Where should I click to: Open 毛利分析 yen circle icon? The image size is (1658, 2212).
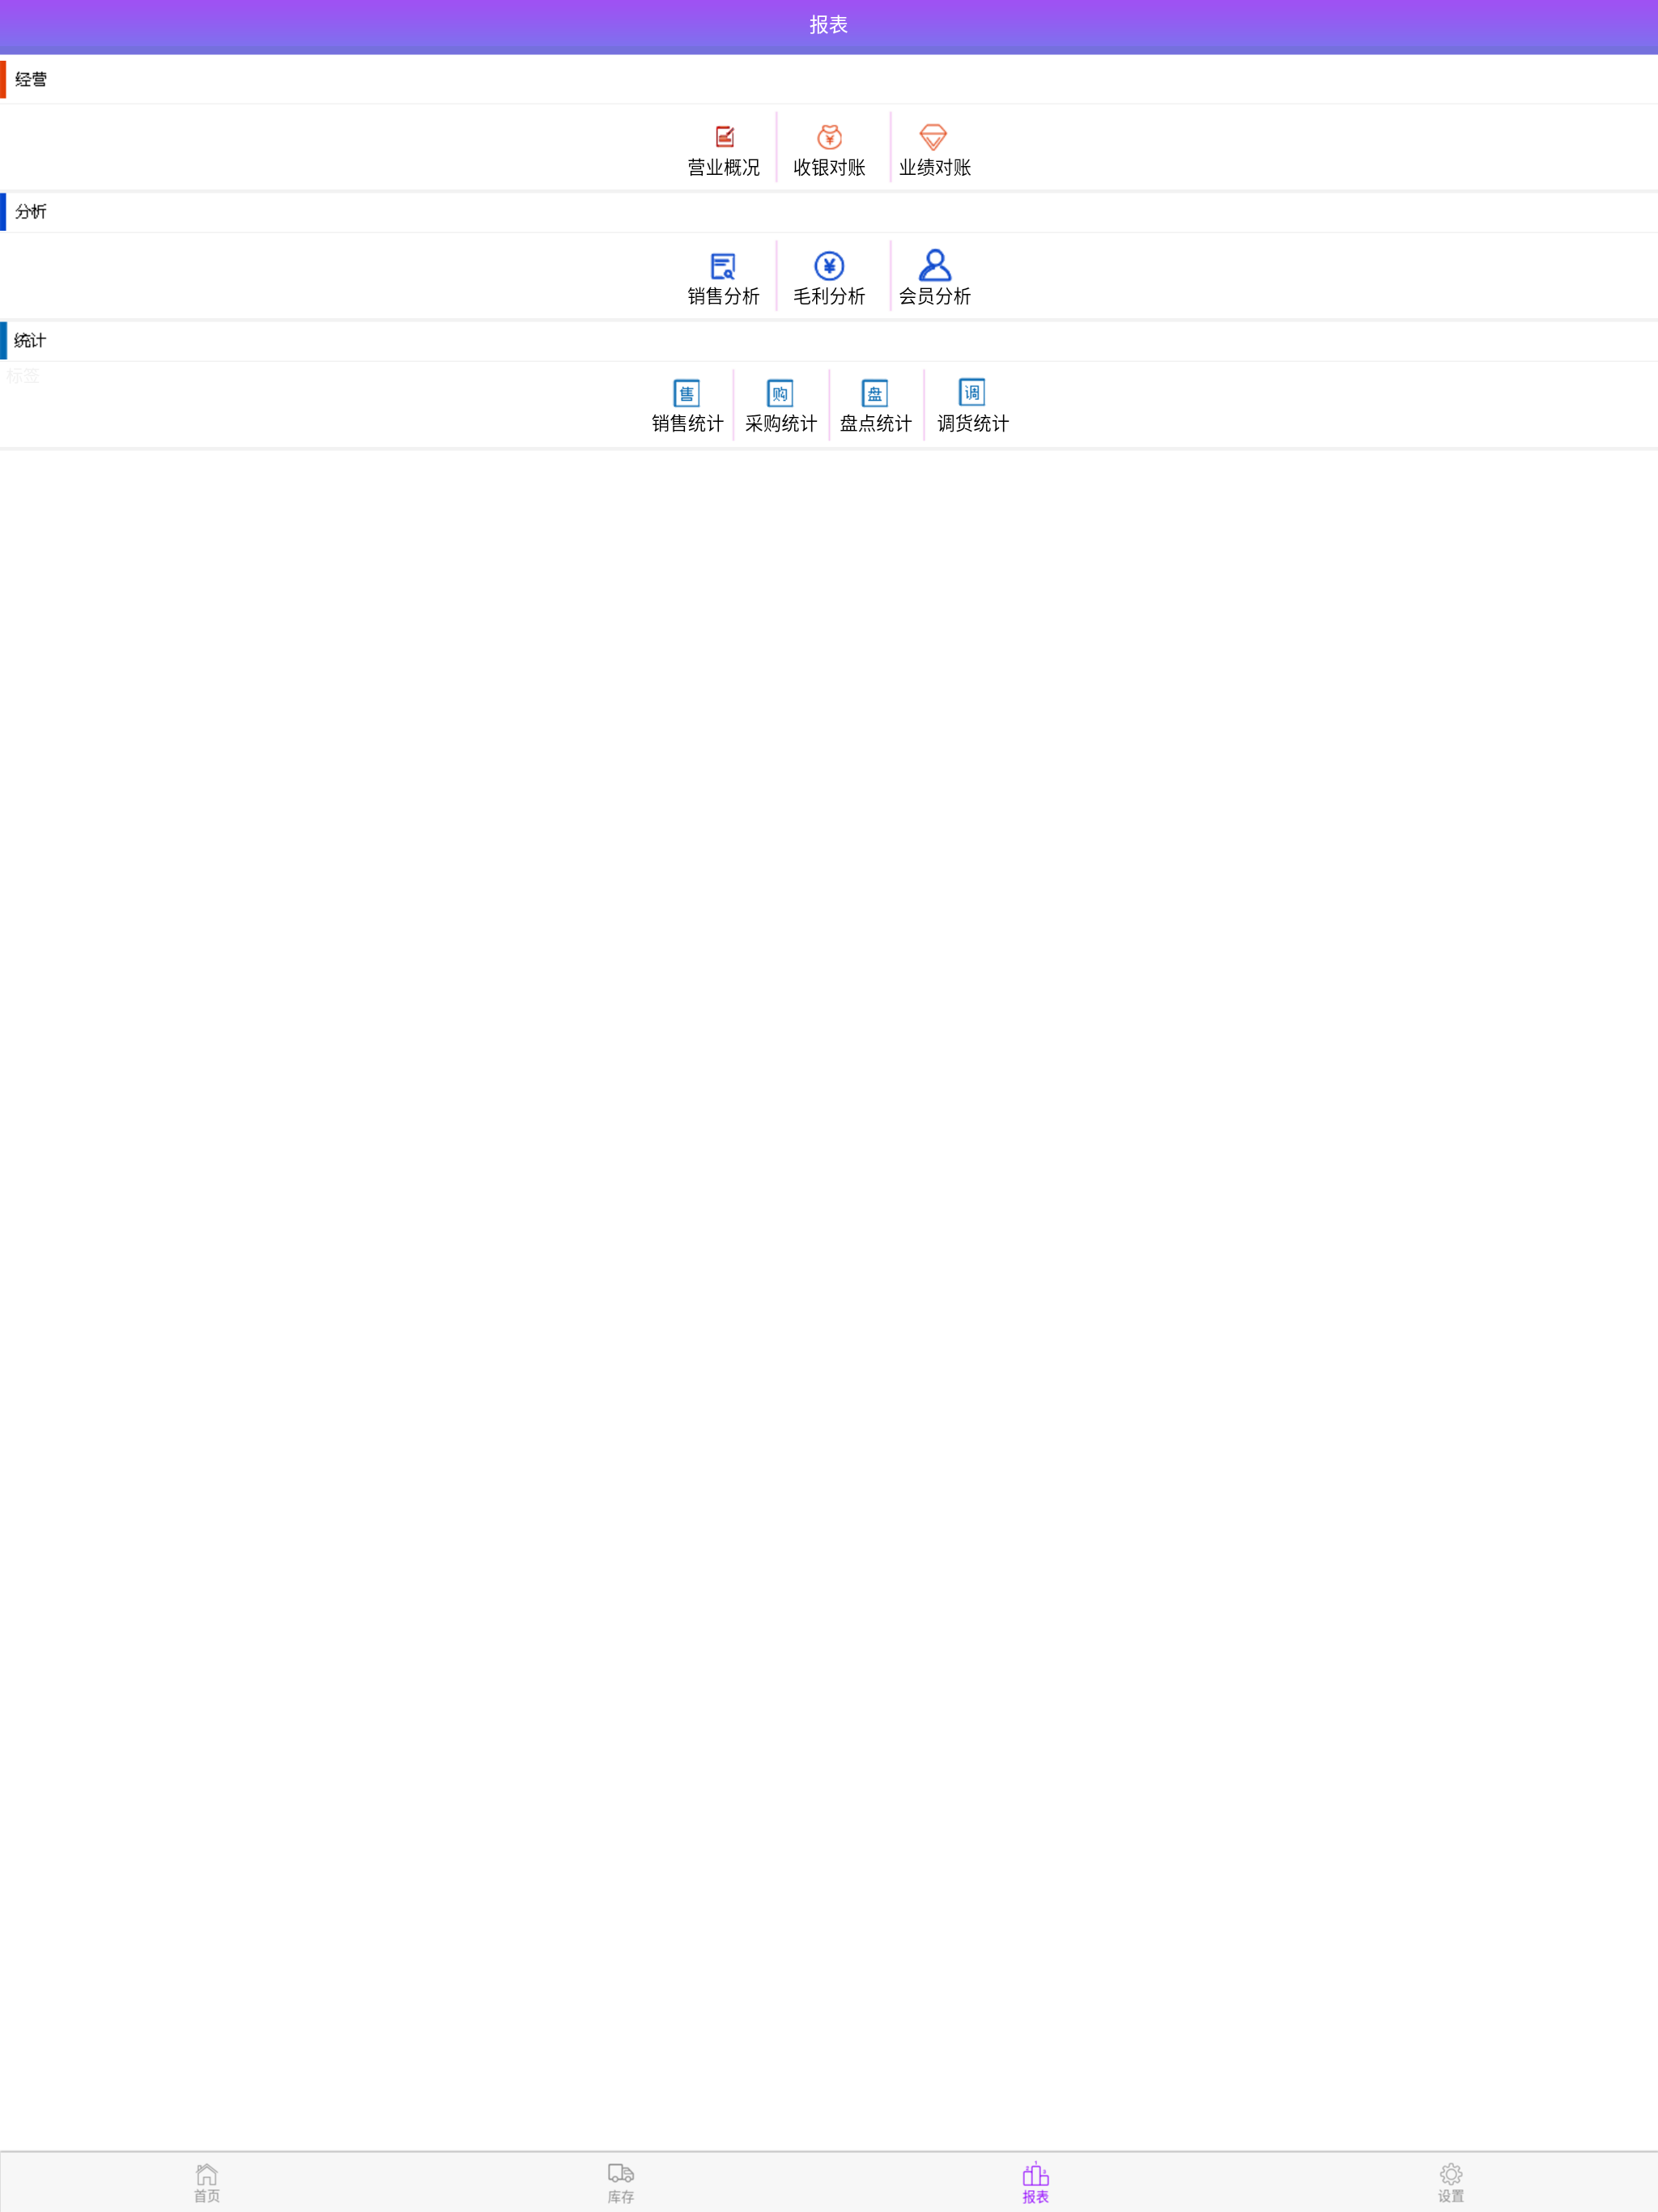[x=829, y=266]
